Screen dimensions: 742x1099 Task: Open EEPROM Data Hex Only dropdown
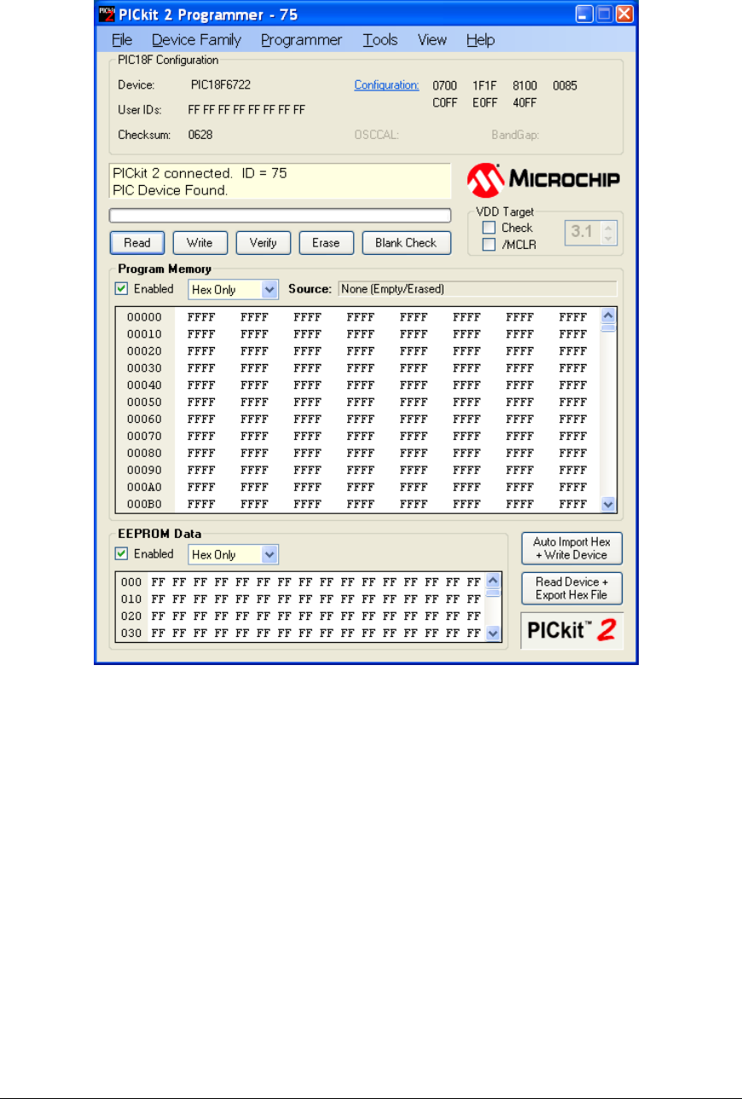234,555
